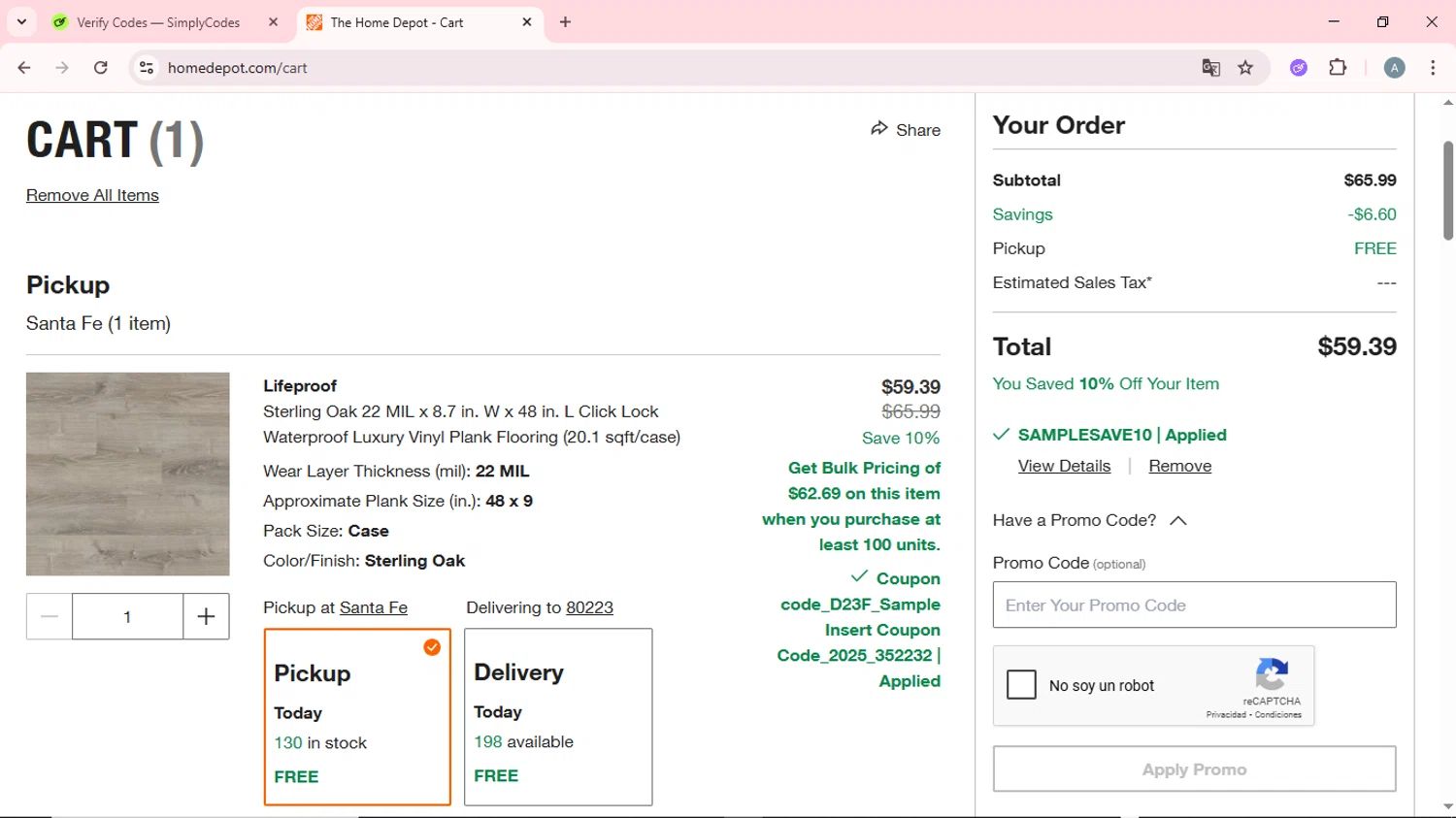Image resolution: width=1456 pixels, height=818 pixels.
Task: Check the reCAPTCHA robot checkbox
Action: click(1021, 685)
